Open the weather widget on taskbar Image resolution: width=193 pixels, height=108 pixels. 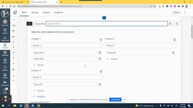tap(144, 106)
